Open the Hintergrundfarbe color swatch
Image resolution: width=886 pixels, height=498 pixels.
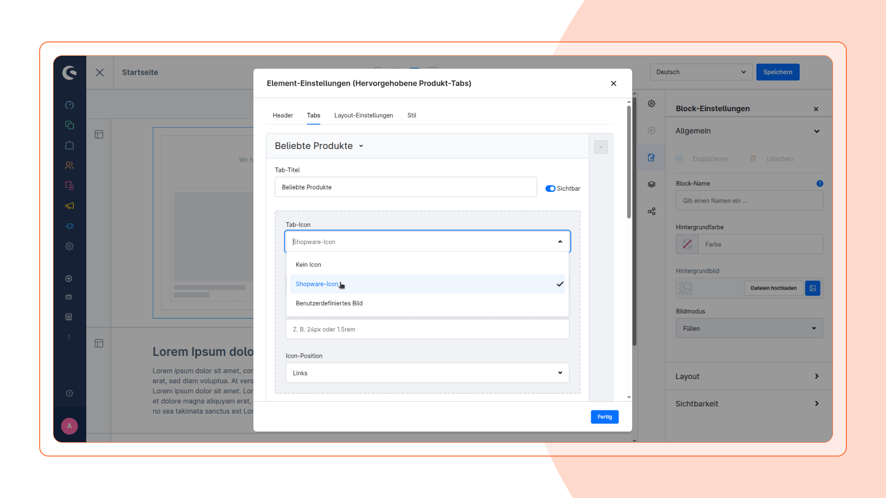pyautogui.click(x=687, y=244)
